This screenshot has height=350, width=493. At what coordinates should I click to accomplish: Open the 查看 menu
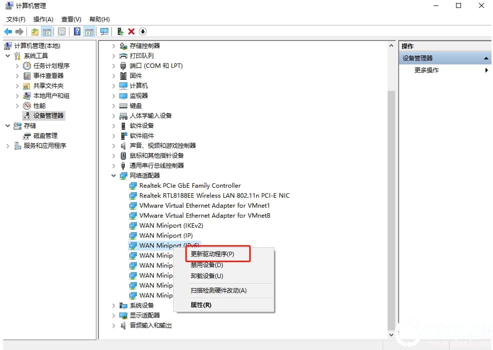(x=70, y=19)
